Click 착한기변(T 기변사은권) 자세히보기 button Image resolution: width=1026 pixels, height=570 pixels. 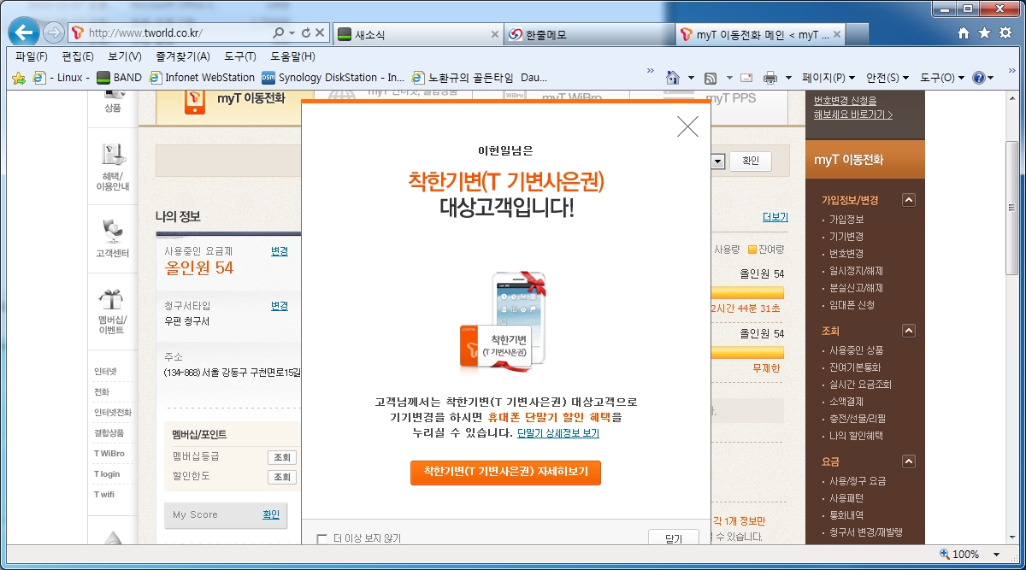click(x=505, y=473)
